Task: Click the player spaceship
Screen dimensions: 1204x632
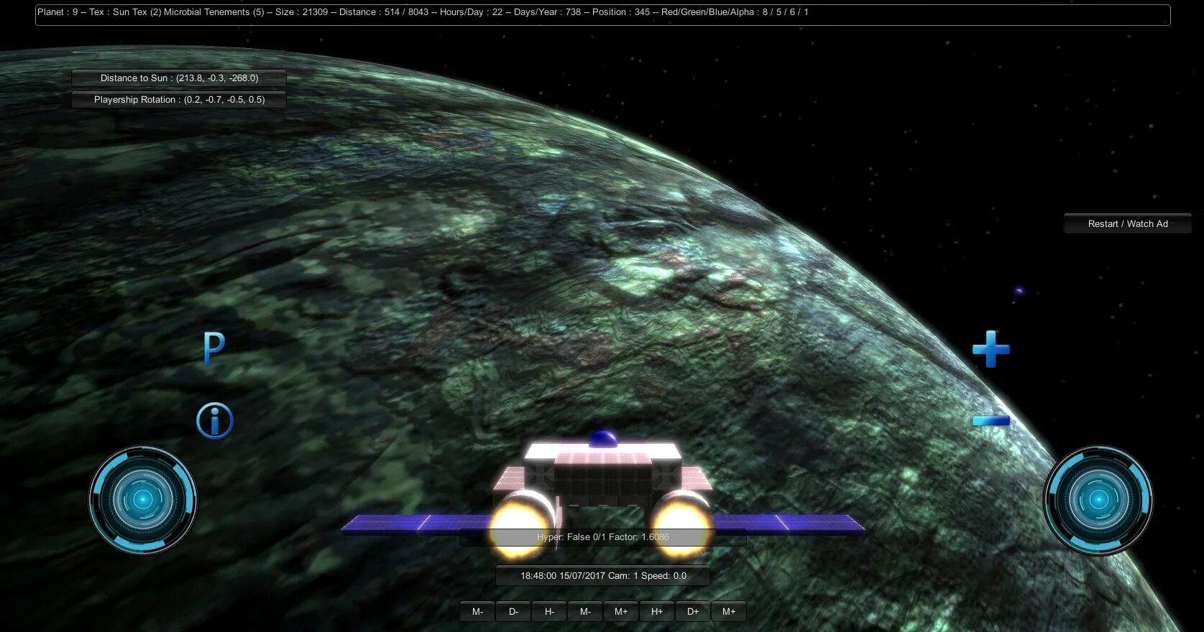Action: pos(603,496)
